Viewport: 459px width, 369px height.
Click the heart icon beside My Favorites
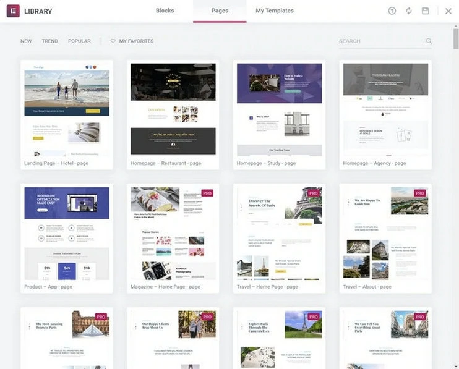tap(113, 41)
